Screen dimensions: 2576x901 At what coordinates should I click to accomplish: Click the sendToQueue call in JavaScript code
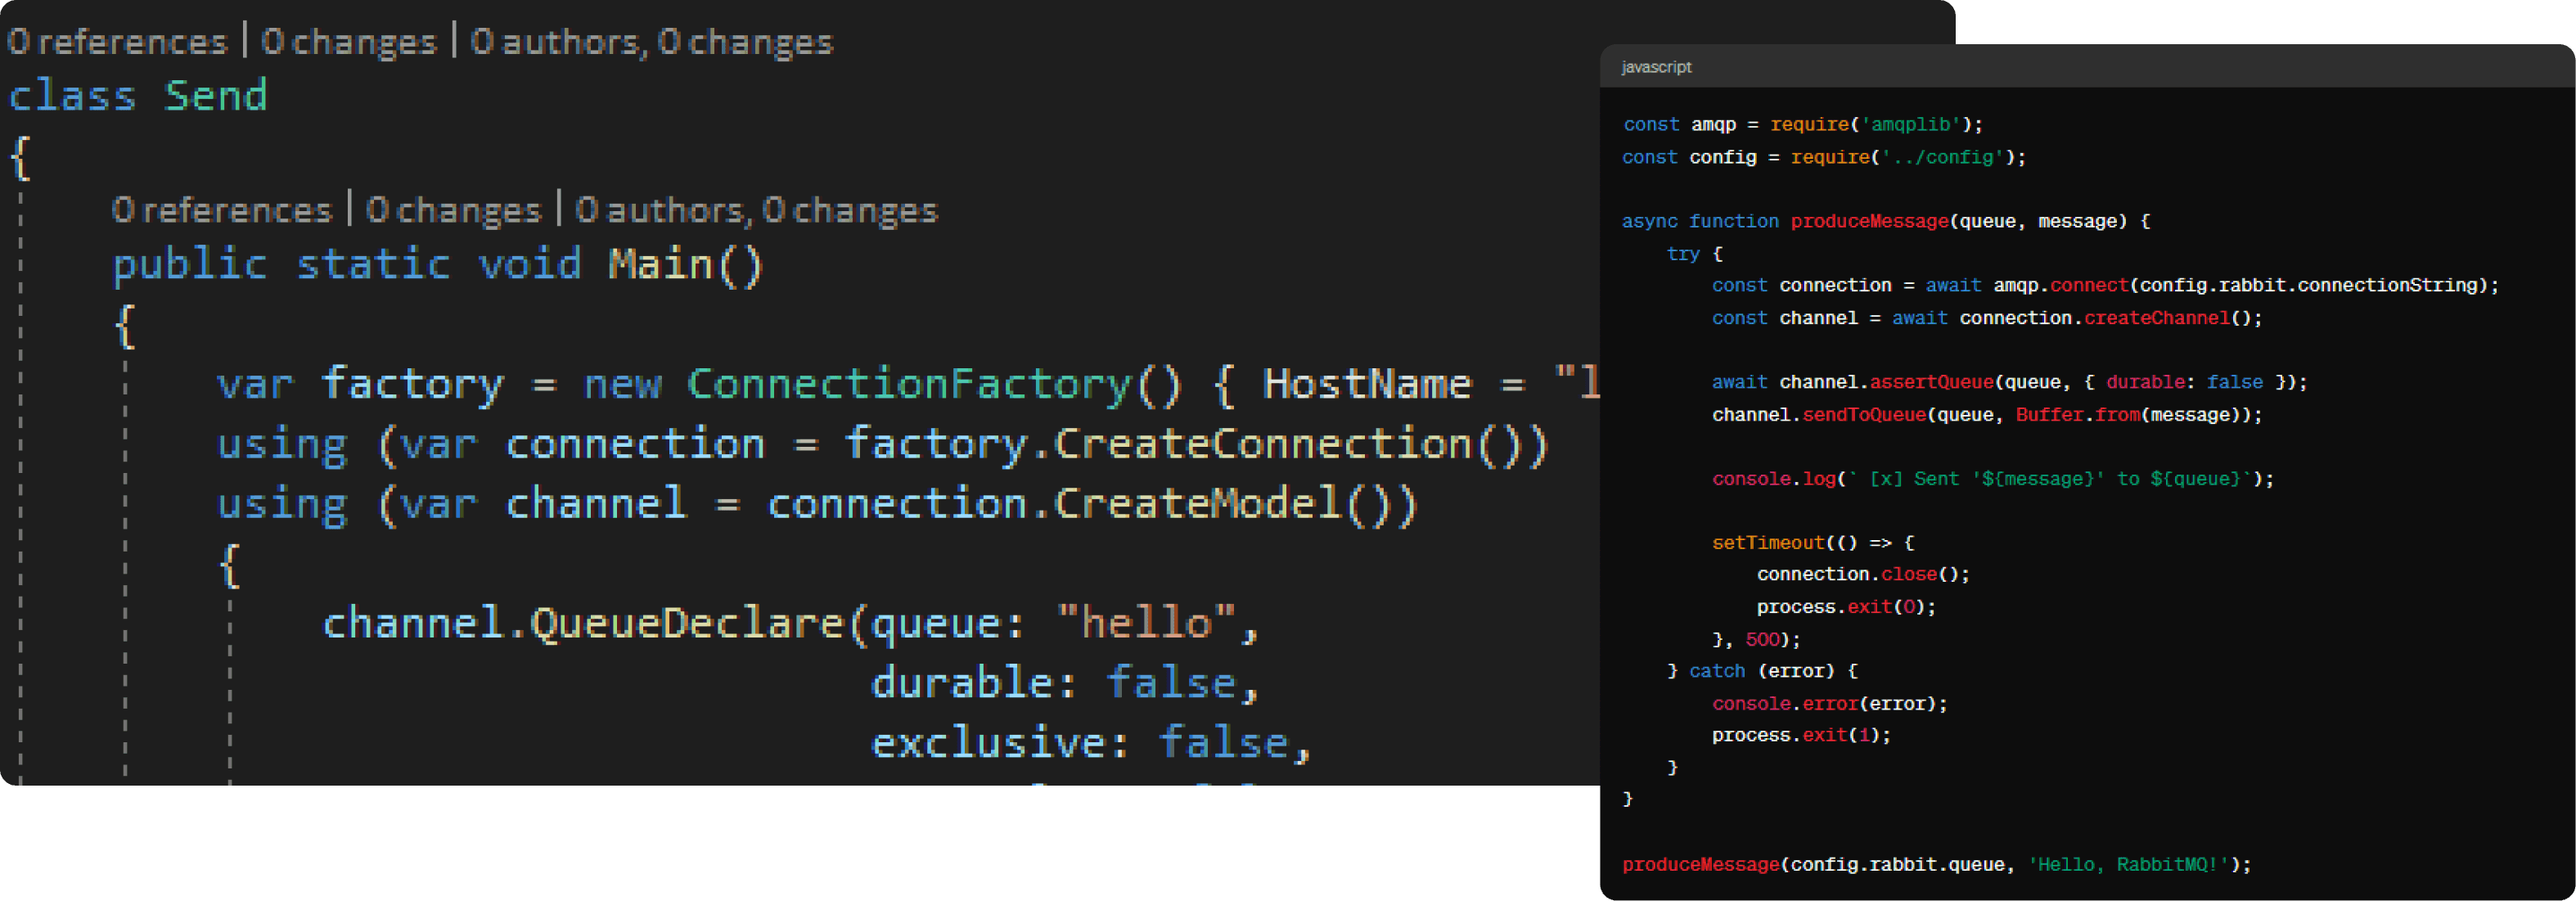pyautogui.click(x=1863, y=415)
